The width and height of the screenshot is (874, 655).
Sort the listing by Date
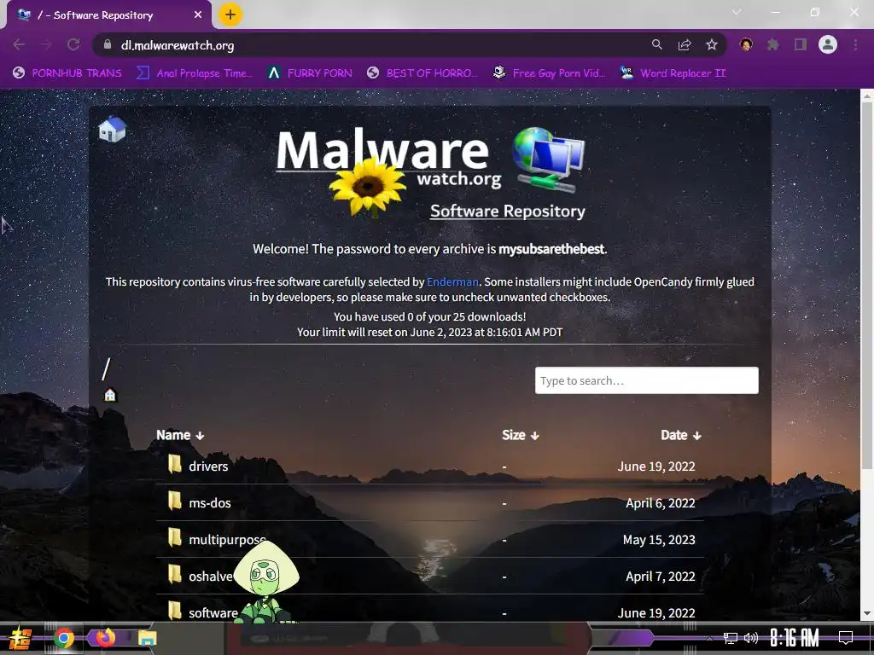click(680, 435)
